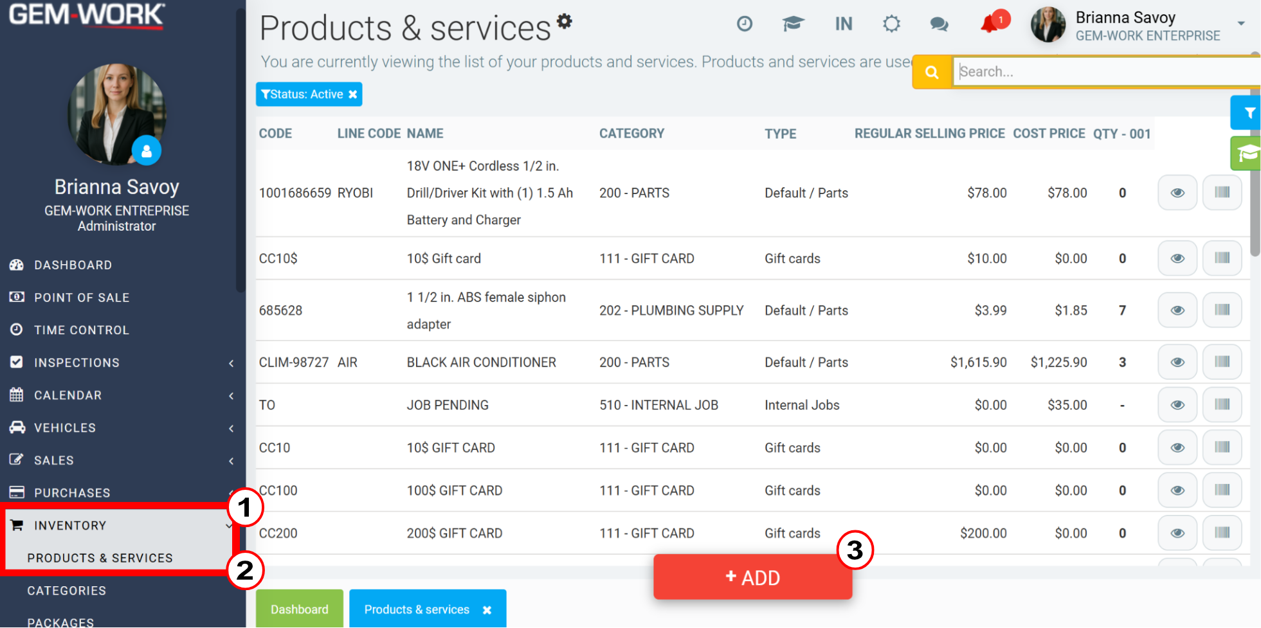Click the sun-shaped icon in the header
Screen dimensions: 1261x628
pos(891,24)
